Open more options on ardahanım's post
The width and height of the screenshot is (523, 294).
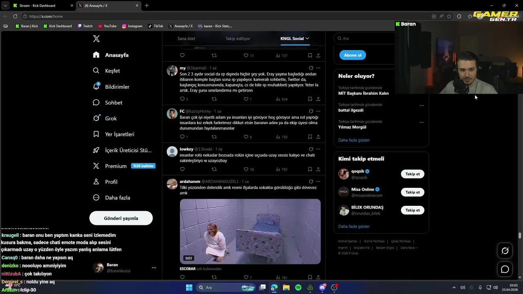click(318, 181)
